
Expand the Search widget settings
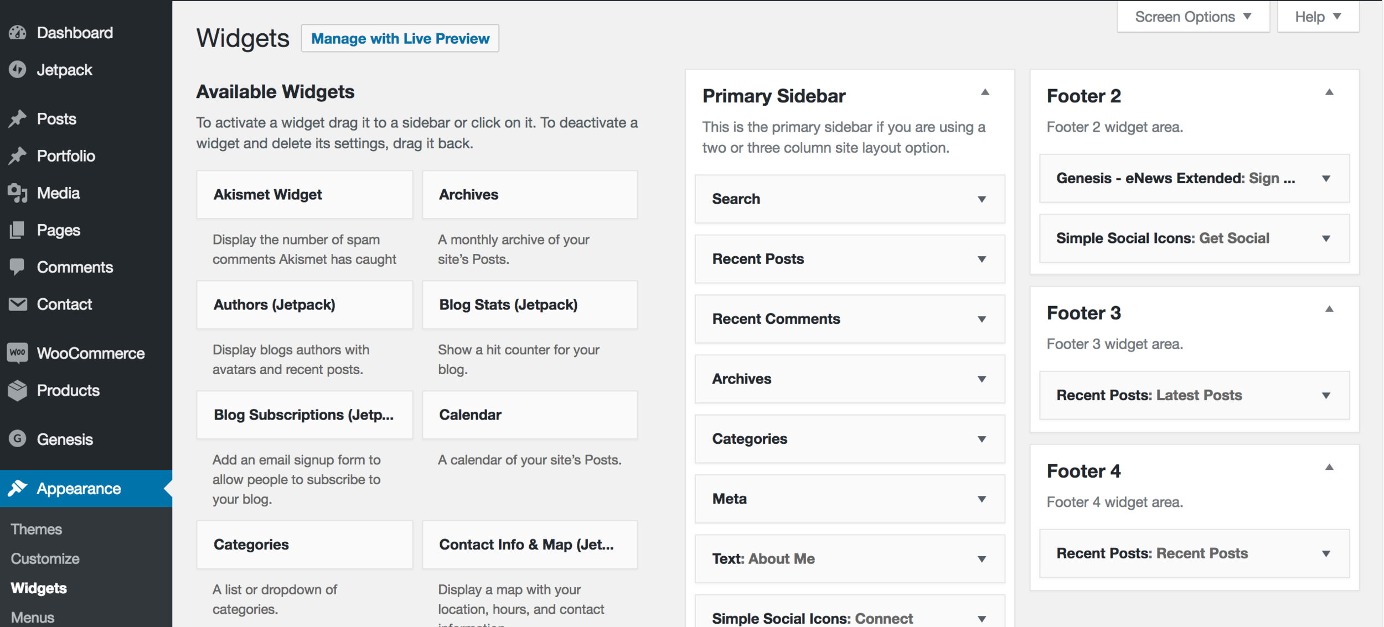coord(982,199)
